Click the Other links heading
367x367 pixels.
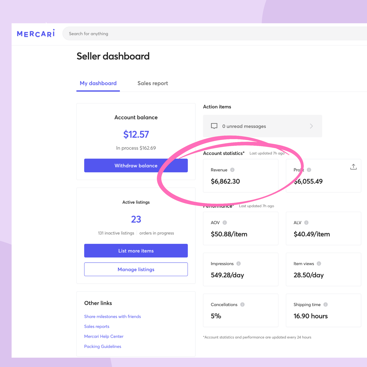(98, 303)
